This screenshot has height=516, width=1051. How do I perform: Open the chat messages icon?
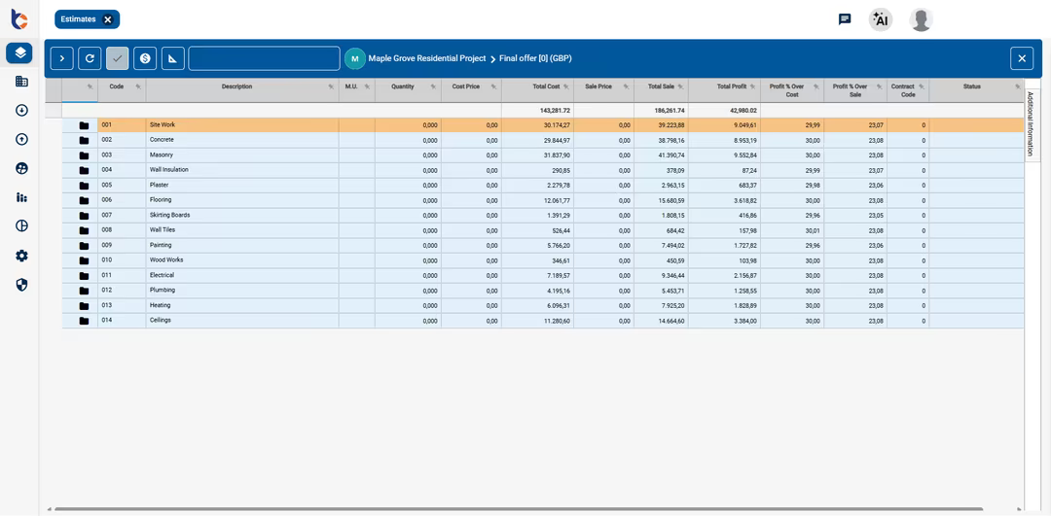click(x=845, y=19)
